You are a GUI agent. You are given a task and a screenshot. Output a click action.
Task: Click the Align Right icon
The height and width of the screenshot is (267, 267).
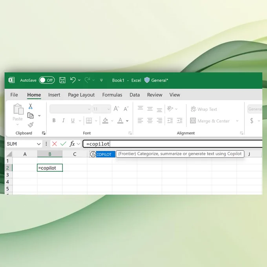[159, 121]
